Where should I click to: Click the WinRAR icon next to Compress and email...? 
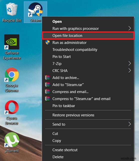coord(47,92)
